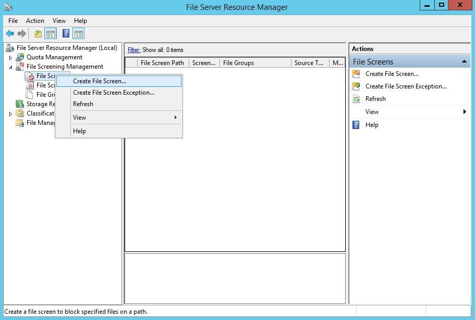
Task: Choose Refresh from the context menu
Action: 119,104
